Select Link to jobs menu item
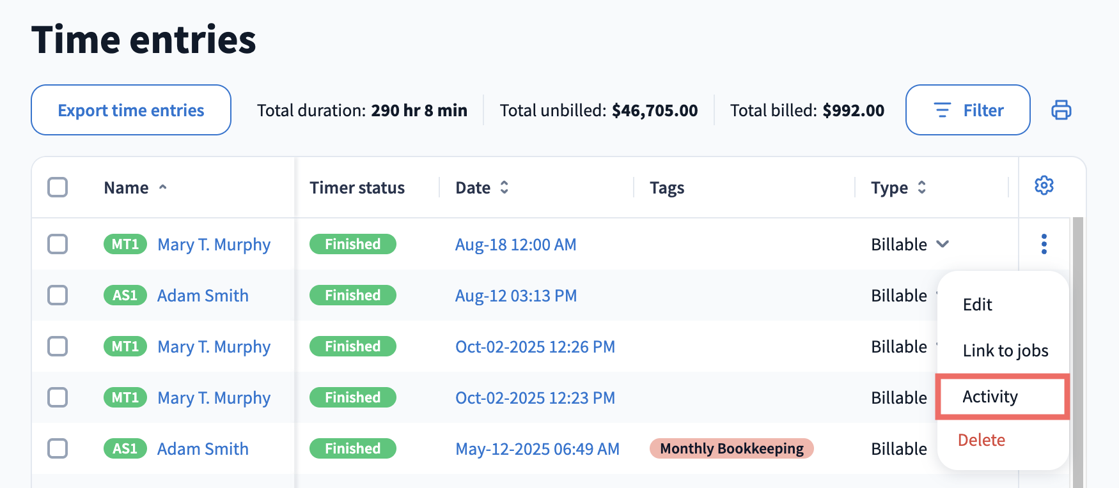The height and width of the screenshot is (488, 1119). pyautogui.click(x=1005, y=351)
